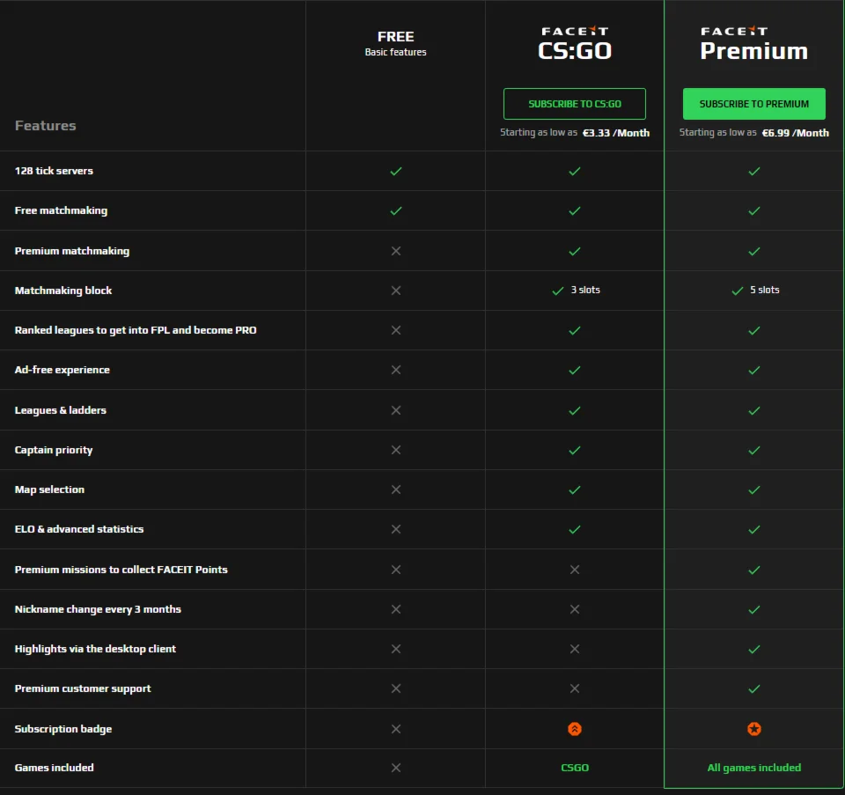
Task: Click the 5 slots matchmaking block entry
Action: pos(756,290)
